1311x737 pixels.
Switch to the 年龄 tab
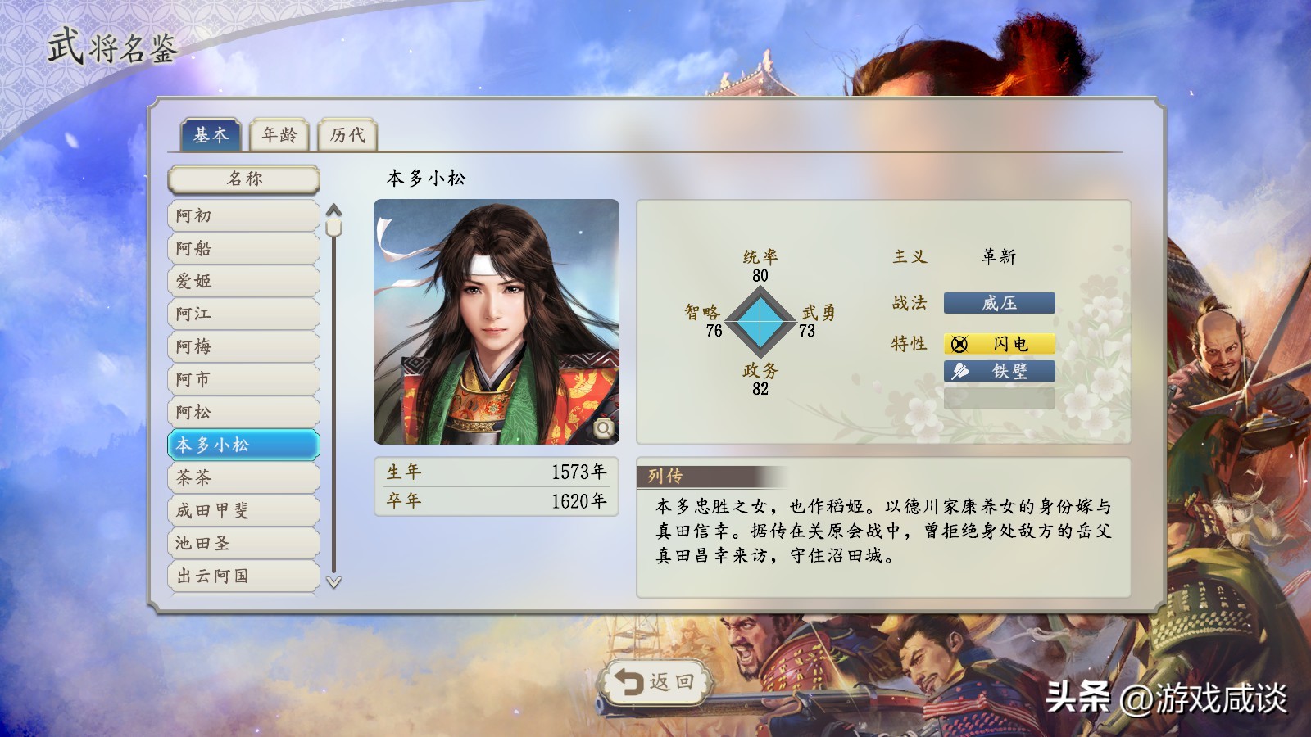pyautogui.click(x=279, y=135)
